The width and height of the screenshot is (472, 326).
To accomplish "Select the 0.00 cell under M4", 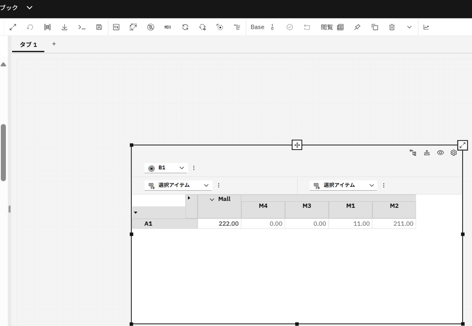I will (263, 223).
